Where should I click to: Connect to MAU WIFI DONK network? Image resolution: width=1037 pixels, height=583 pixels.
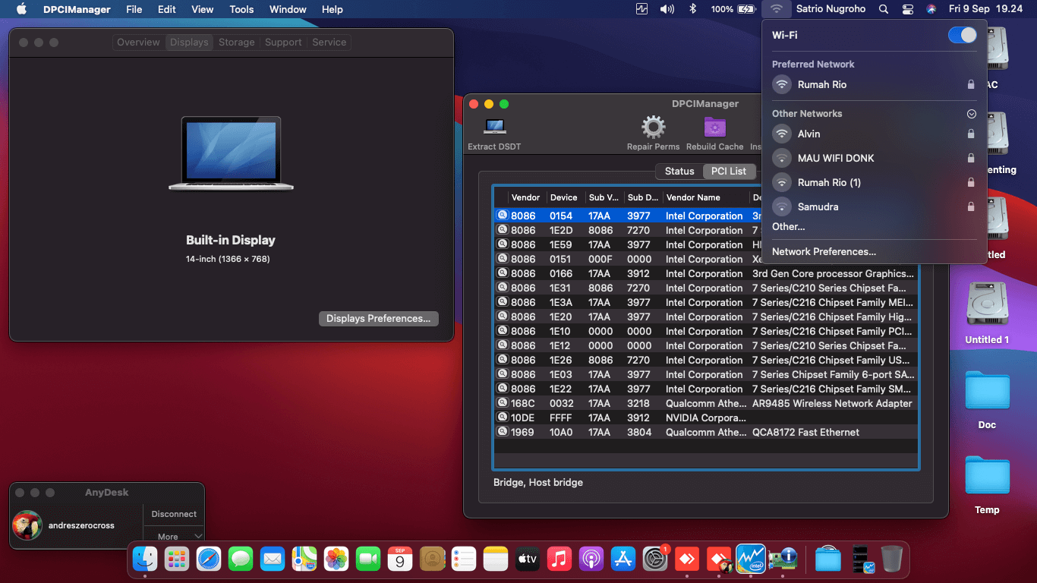pyautogui.click(x=874, y=158)
